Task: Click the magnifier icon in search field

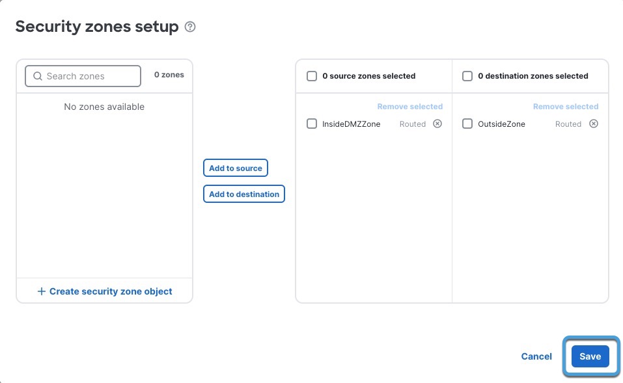Action: tap(37, 76)
